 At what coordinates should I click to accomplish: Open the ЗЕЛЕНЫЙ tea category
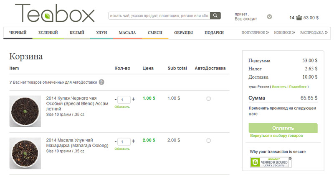(48, 33)
